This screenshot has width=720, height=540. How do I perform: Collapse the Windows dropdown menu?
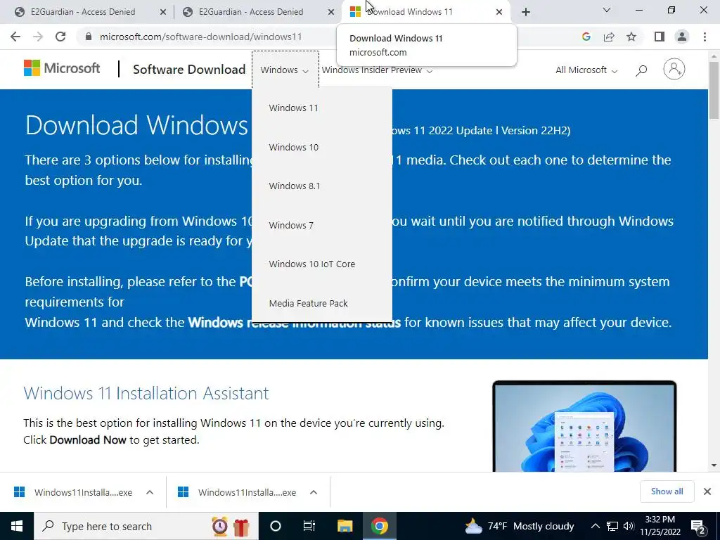tap(285, 70)
